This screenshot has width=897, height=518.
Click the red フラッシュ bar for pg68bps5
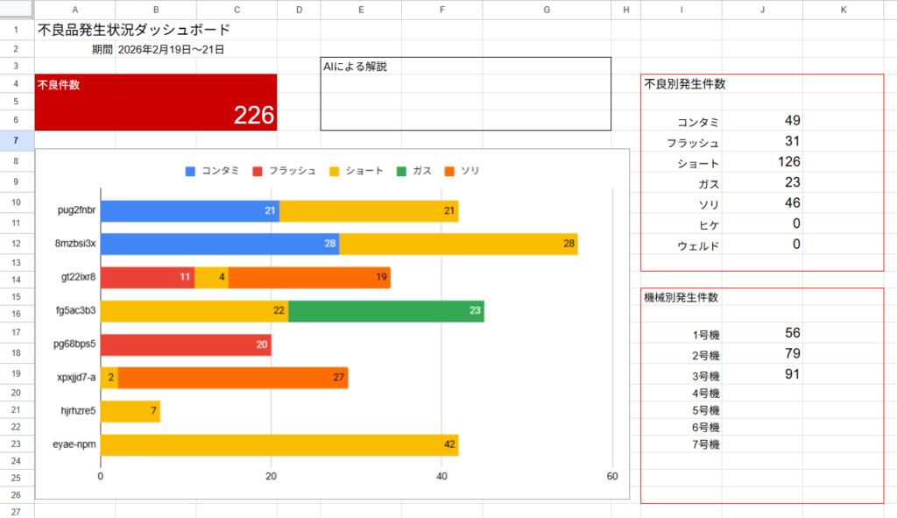[186, 344]
